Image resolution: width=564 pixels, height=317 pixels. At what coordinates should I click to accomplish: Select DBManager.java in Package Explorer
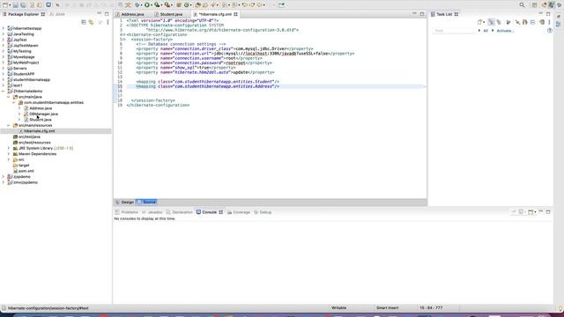[x=43, y=114]
